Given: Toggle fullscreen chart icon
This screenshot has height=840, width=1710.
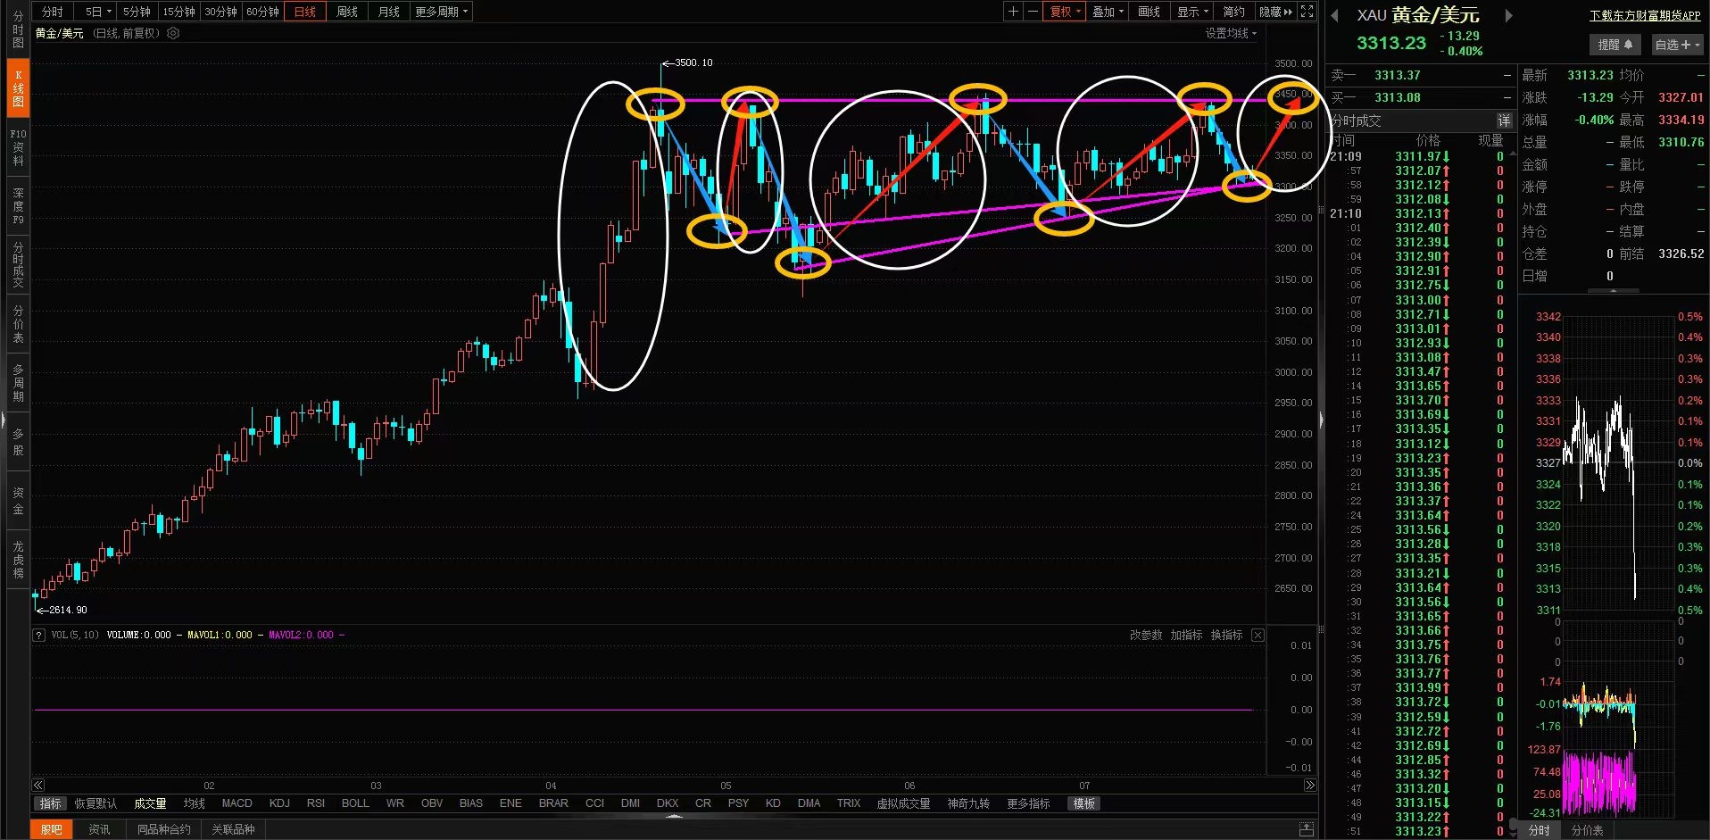Looking at the screenshot, I should [1307, 12].
